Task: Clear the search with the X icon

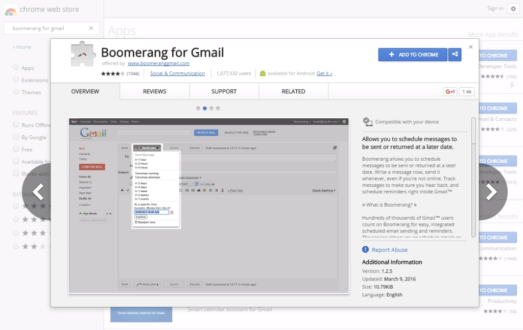Action: pos(91,28)
